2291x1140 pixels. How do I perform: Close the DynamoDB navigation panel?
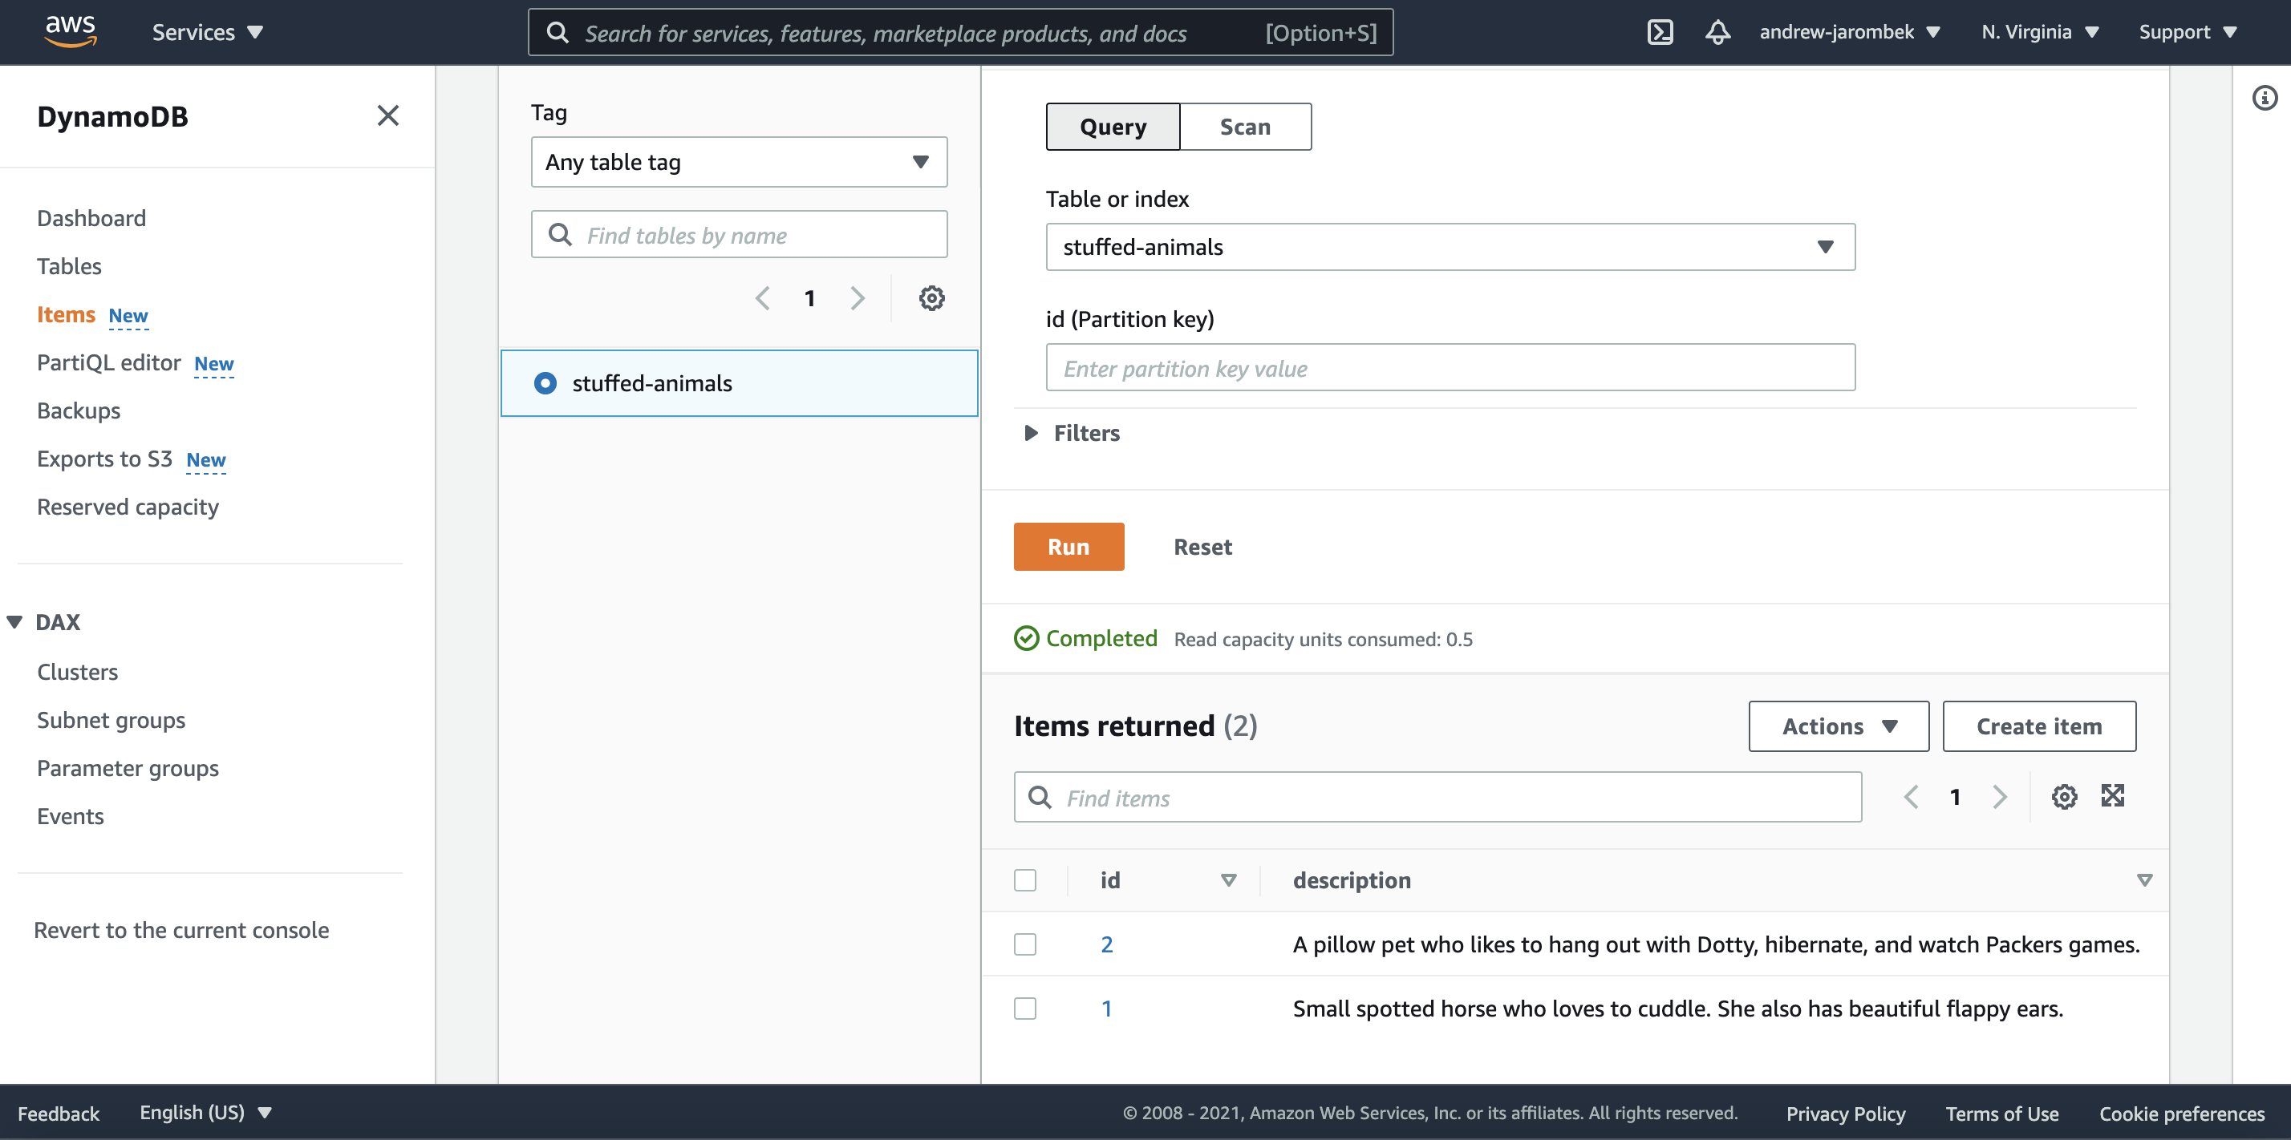387,115
